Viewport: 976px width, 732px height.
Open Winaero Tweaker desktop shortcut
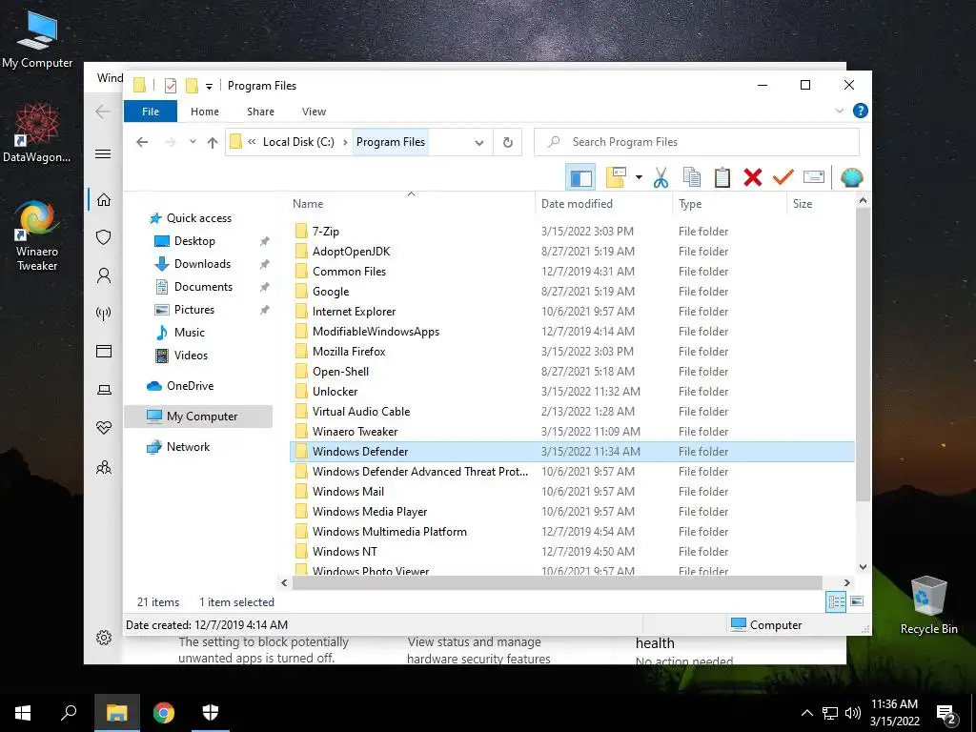click(37, 235)
